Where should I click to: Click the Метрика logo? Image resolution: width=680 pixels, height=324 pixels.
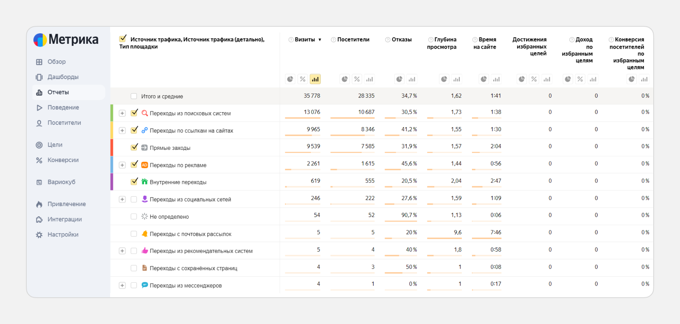point(66,40)
